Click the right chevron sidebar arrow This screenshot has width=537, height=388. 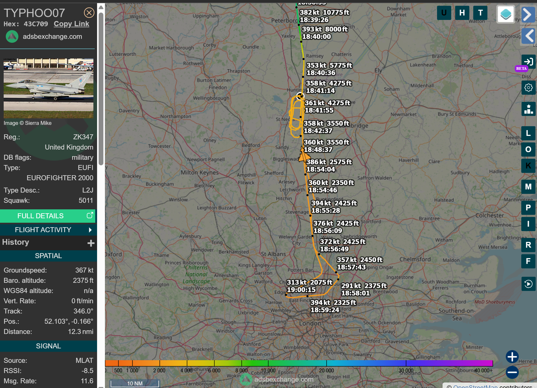coord(528,14)
